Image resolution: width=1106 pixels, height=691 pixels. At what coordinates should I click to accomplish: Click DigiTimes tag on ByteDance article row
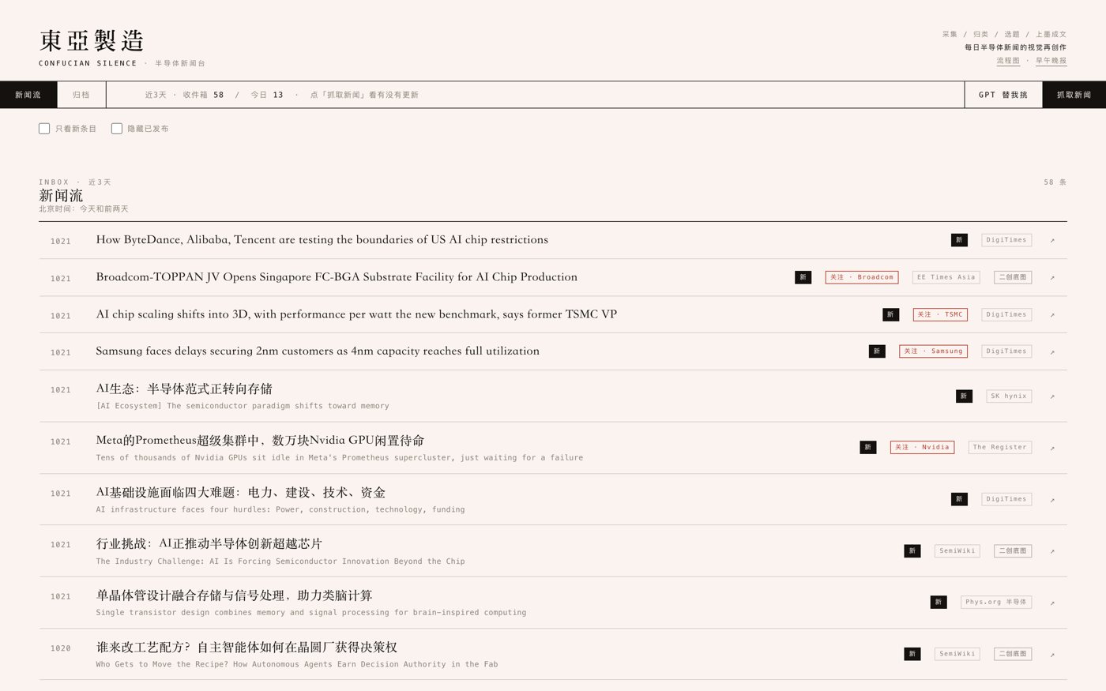tap(1006, 240)
